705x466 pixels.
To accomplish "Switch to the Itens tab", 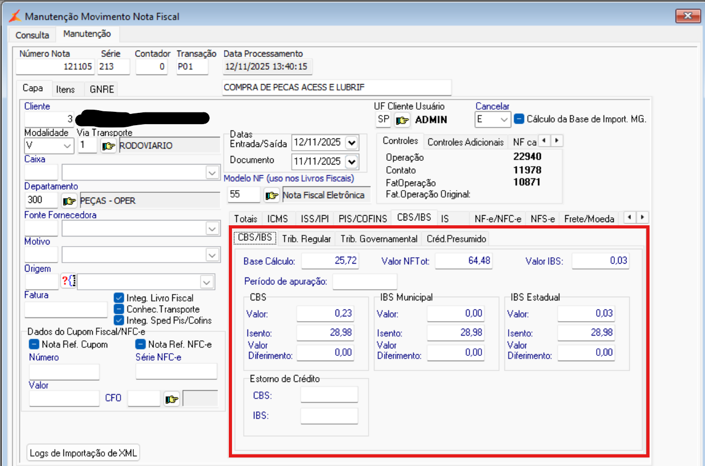I will click(66, 89).
